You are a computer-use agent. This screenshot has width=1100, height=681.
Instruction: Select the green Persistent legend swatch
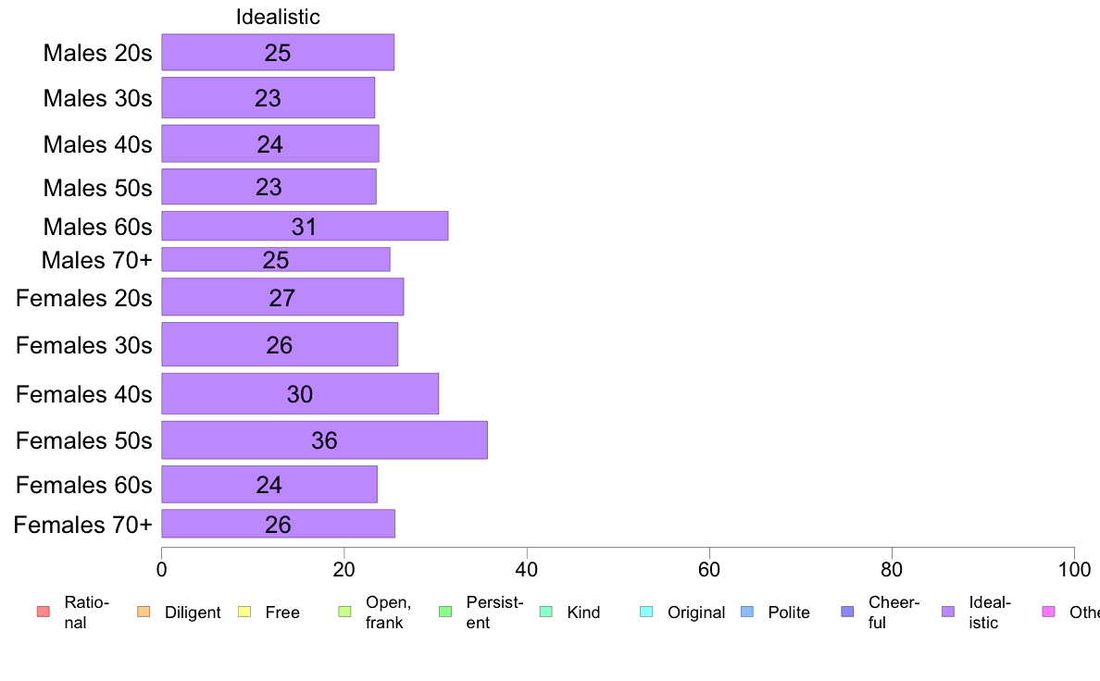tap(444, 612)
